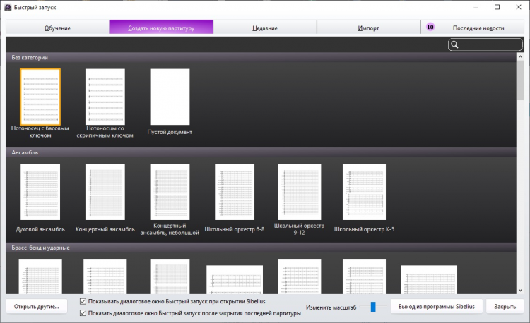The image size is (530, 323).
Task: Collapse the Брасс-бенд и ударные section header
Action: pyautogui.click(x=261, y=248)
